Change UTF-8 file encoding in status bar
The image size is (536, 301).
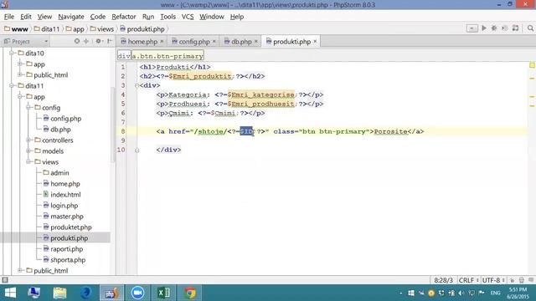(x=493, y=280)
